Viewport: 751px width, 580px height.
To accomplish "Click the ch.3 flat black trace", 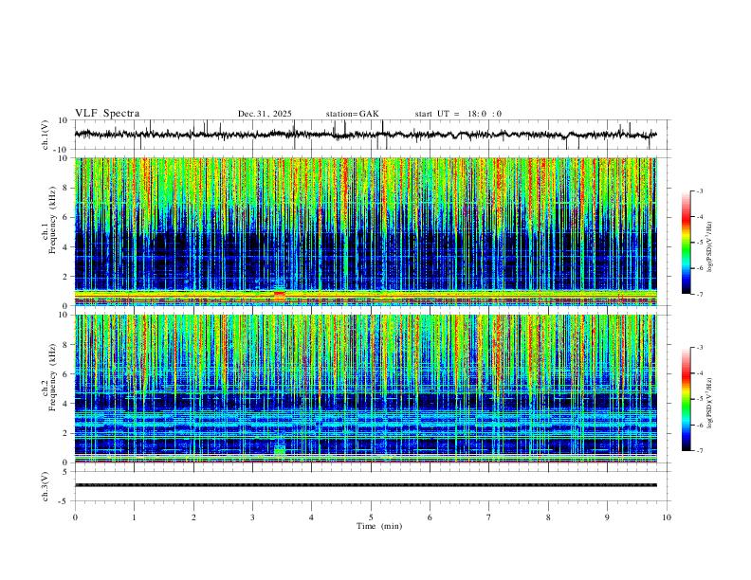I will click(365, 485).
